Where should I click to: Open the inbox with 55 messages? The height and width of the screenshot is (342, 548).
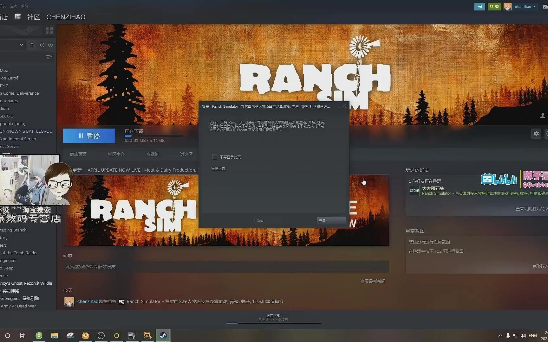[494, 7]
